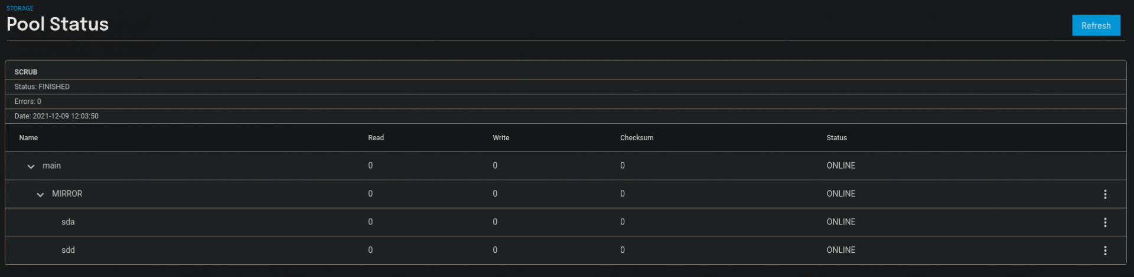Open the three-dot menu for sdd disk
Screen dimensions: 1134x277
tap(1105, 250)
